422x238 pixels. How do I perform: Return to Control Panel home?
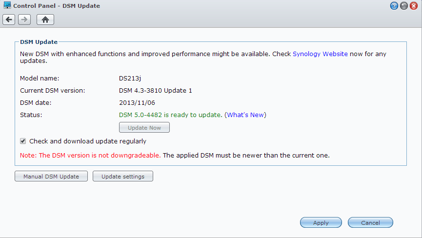(x=45, y=20)
